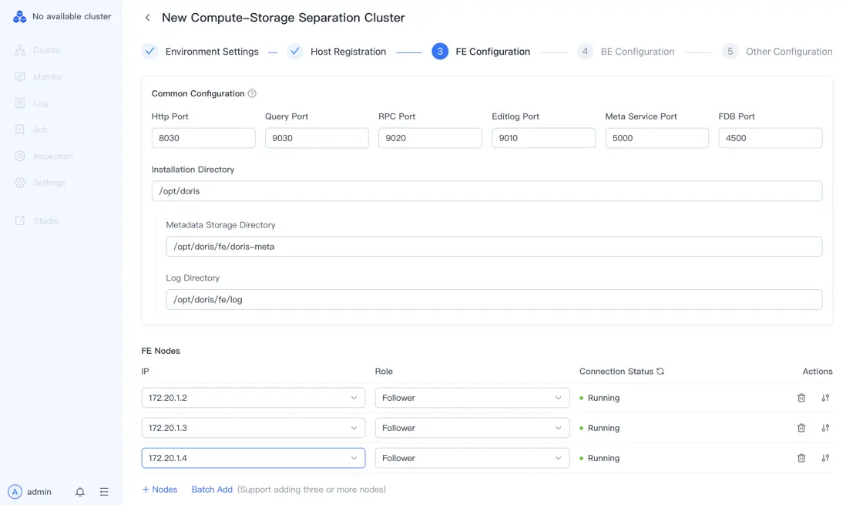Delete the 172.20.1.4 FE node row
The image size is (846, 505).
801,458
